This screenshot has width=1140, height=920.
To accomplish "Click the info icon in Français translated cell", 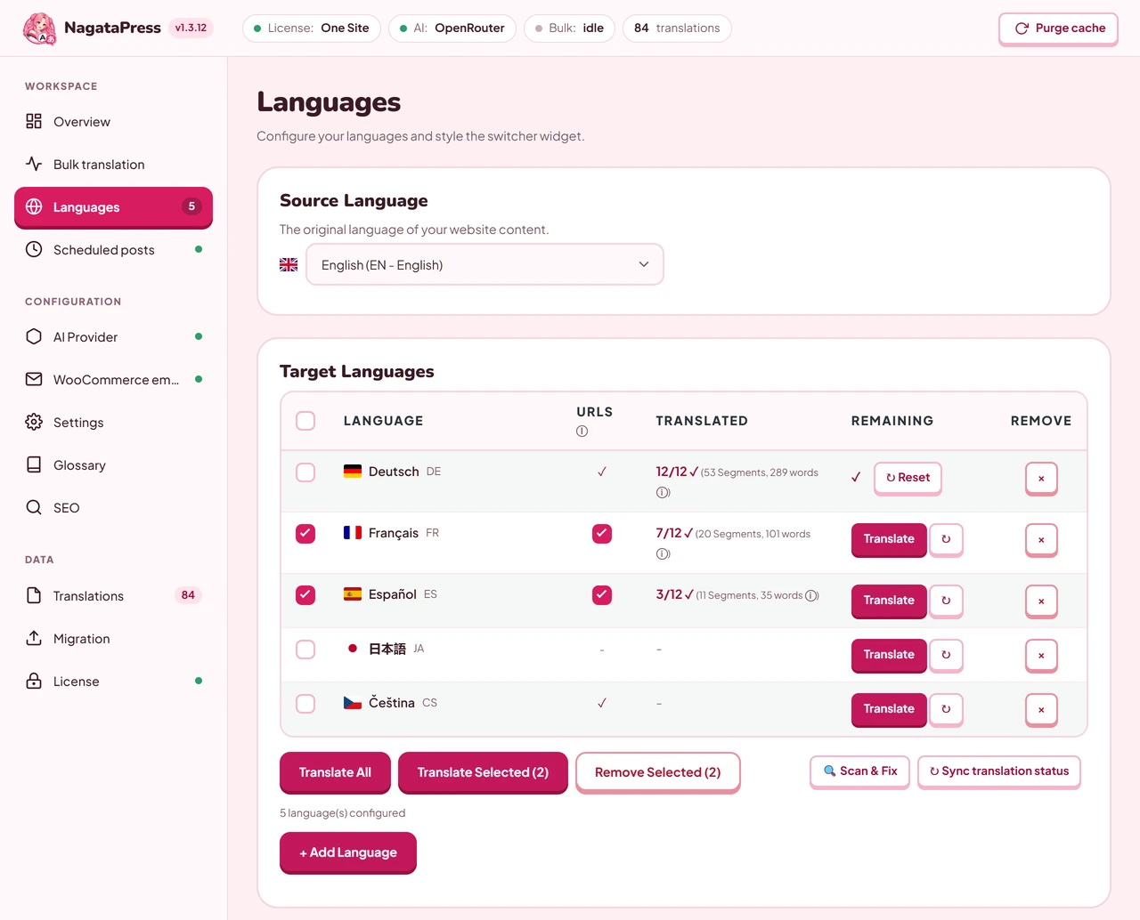I will [x=663, y=553].
